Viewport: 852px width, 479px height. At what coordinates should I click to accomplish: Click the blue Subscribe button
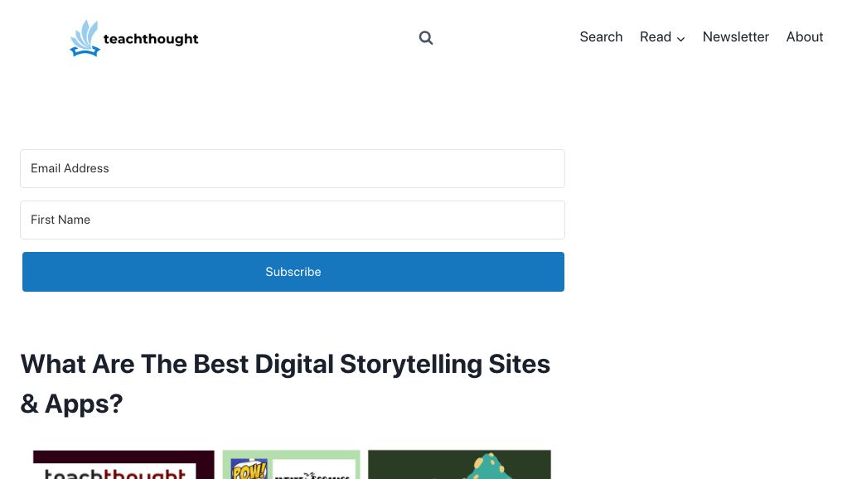(293, 272)
